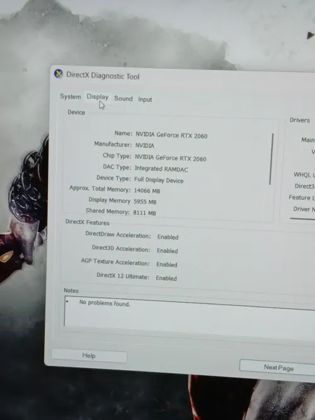
Task: Switch to the System tab
Action: [x=71, y=96]
